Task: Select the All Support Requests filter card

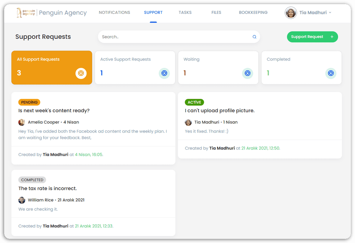Action: click(x=52, y=67)
